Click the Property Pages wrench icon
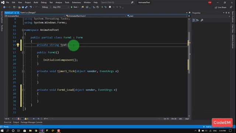Screen dimensions: 236x133 [x=202, y=20]
